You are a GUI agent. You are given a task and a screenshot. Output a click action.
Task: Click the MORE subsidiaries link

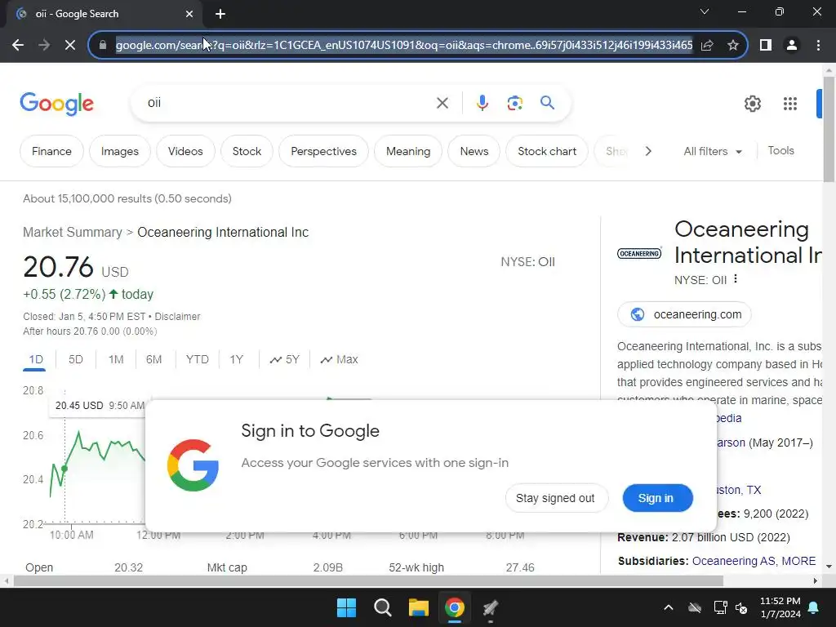click(798, 561)
